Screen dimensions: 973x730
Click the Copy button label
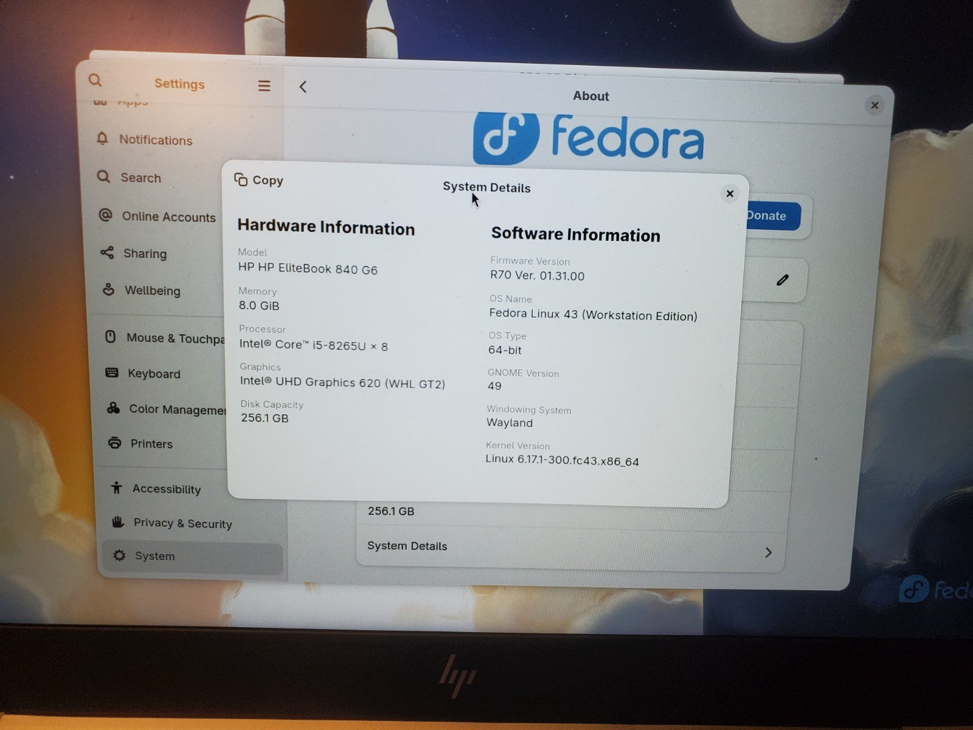pyautogui.click(x=268, y=180)
